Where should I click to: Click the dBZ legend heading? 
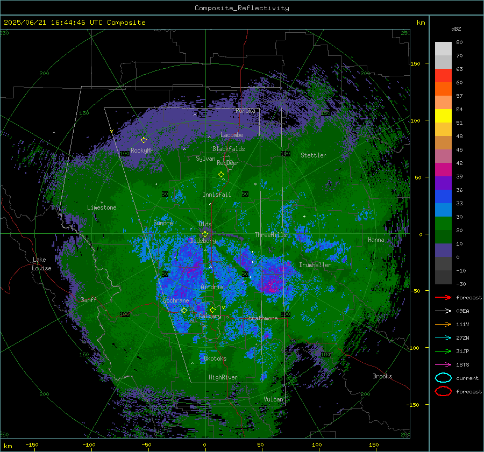tap(456, 28)
